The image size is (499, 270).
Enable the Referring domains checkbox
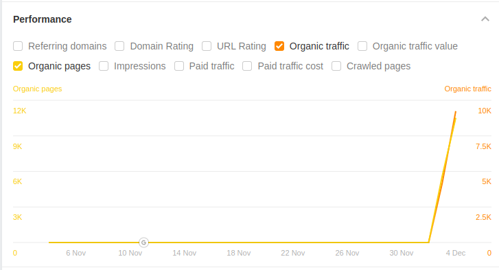coord(18,46)
